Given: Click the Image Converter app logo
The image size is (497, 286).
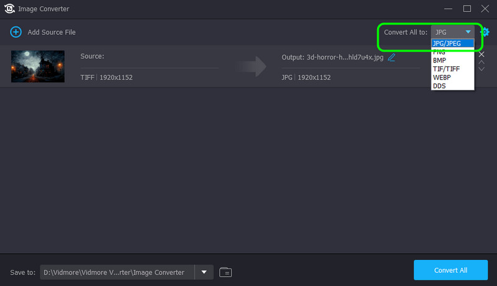Looking at the screenshot, I should [x=9, y=9].
